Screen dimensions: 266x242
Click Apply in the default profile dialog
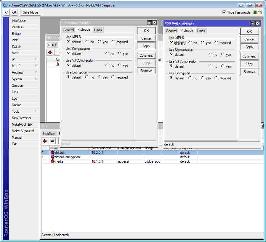(x=249, y=47)
